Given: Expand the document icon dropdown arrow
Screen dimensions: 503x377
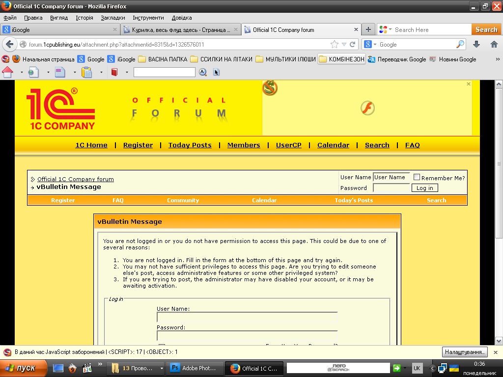Looking at the screenshot, I should 75,73.
